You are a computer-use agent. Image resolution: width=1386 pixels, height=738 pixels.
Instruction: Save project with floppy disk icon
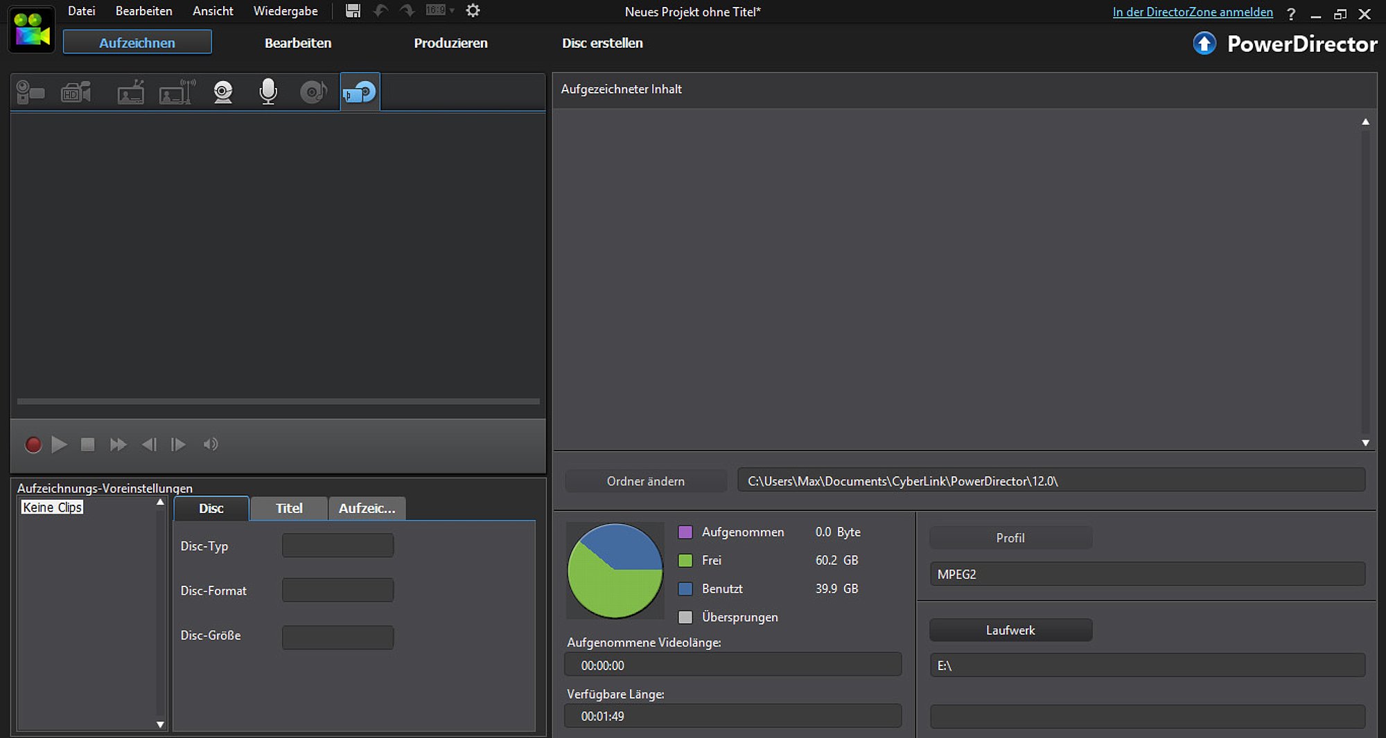[353, 11]
